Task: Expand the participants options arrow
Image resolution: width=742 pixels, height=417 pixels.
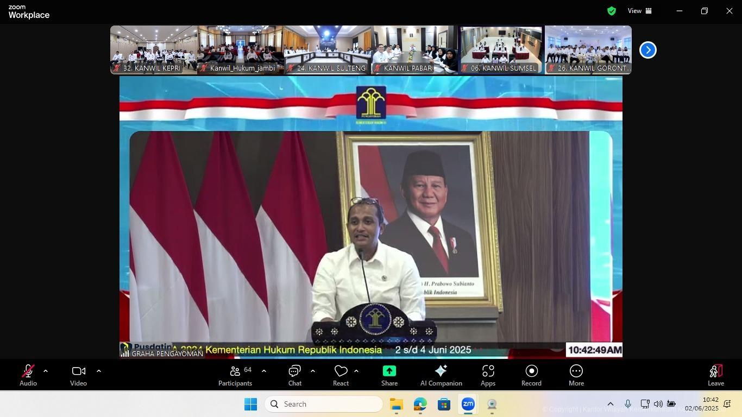Action: [264, 371]
